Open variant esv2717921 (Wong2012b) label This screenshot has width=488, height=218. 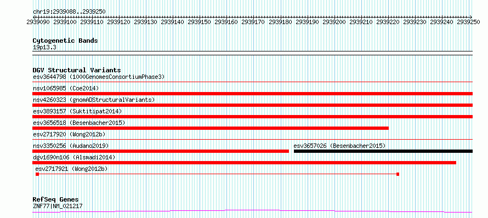click(x=72, y=169)
